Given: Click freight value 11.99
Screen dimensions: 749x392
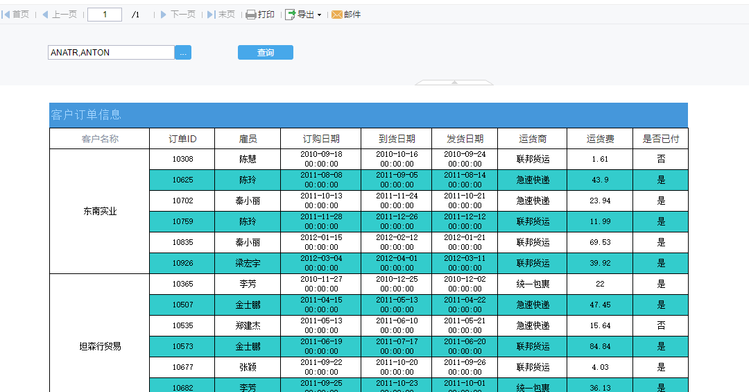Looking at the screenshot, I should point(600,222).
